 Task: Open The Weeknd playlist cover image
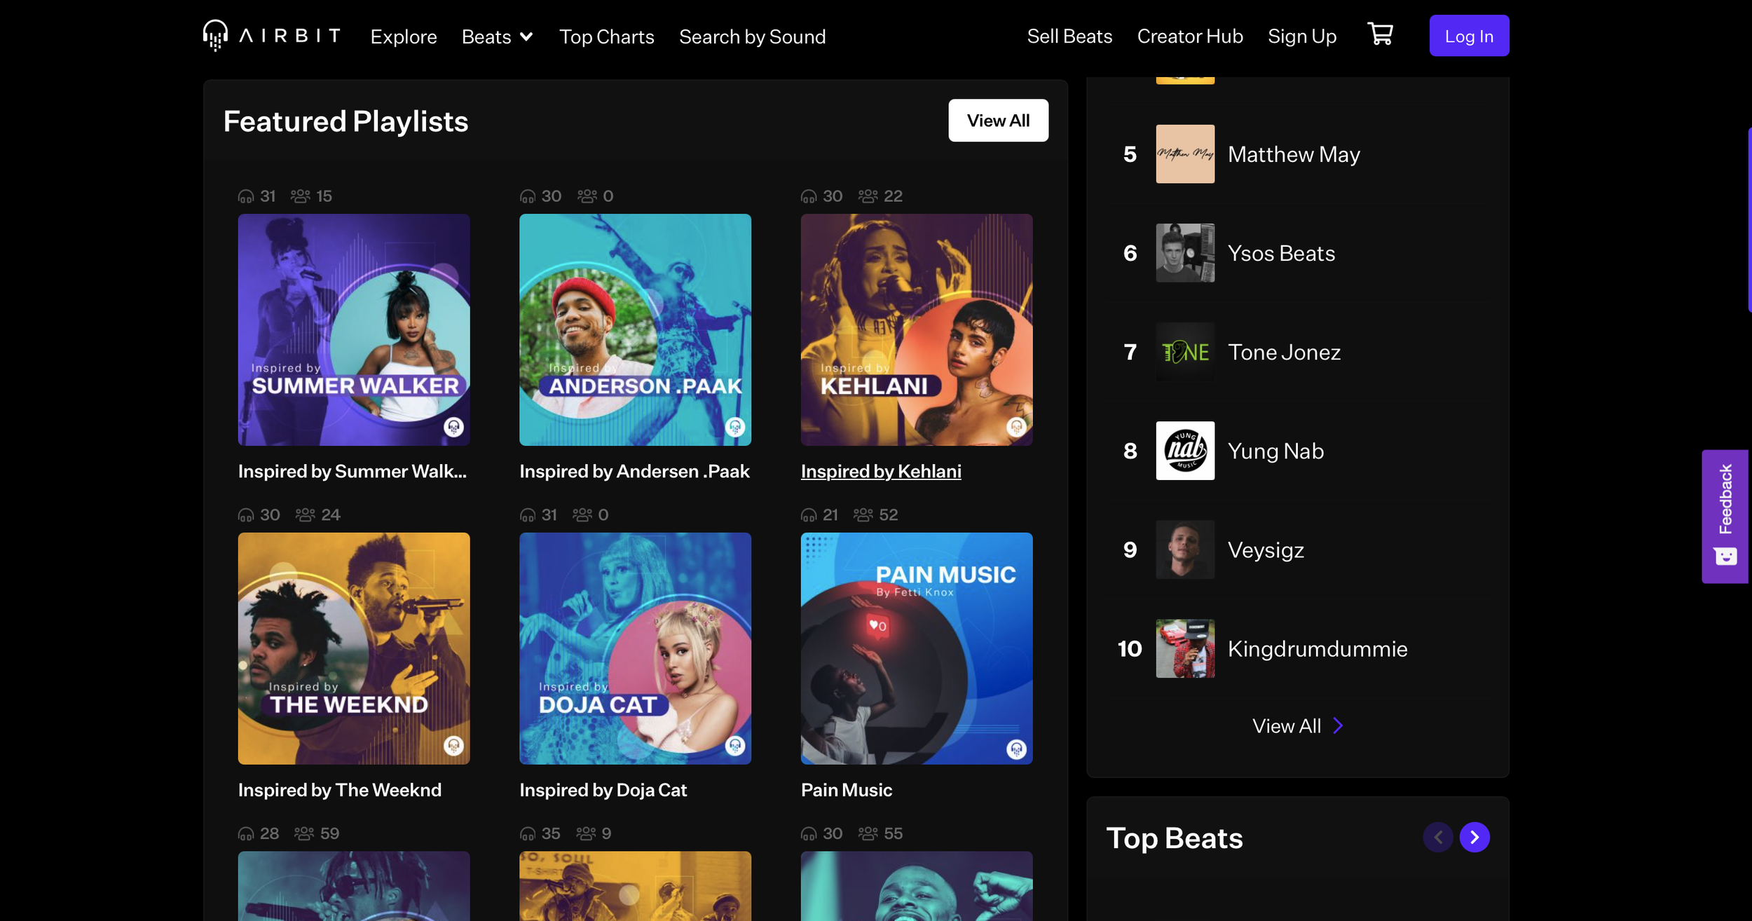[x=354, y=648]
